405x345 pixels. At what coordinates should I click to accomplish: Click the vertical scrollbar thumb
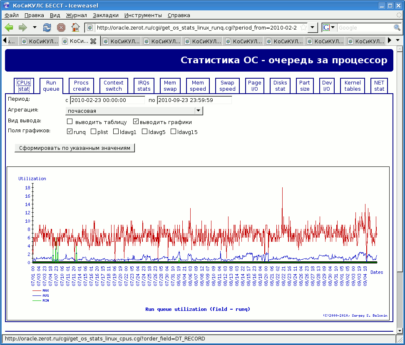pyautogui.click(x=400, y=161)
